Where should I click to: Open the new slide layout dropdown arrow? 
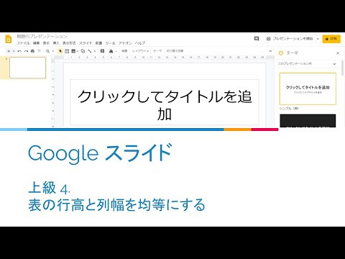(14, 51)
